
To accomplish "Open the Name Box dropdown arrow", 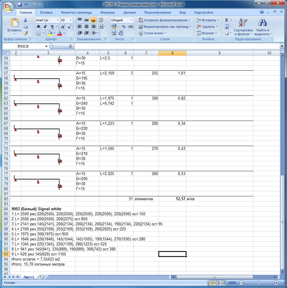I will (x=46, y=46).
